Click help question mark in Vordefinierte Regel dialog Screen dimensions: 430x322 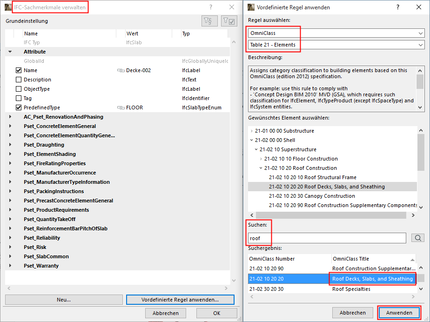point(398,7)
